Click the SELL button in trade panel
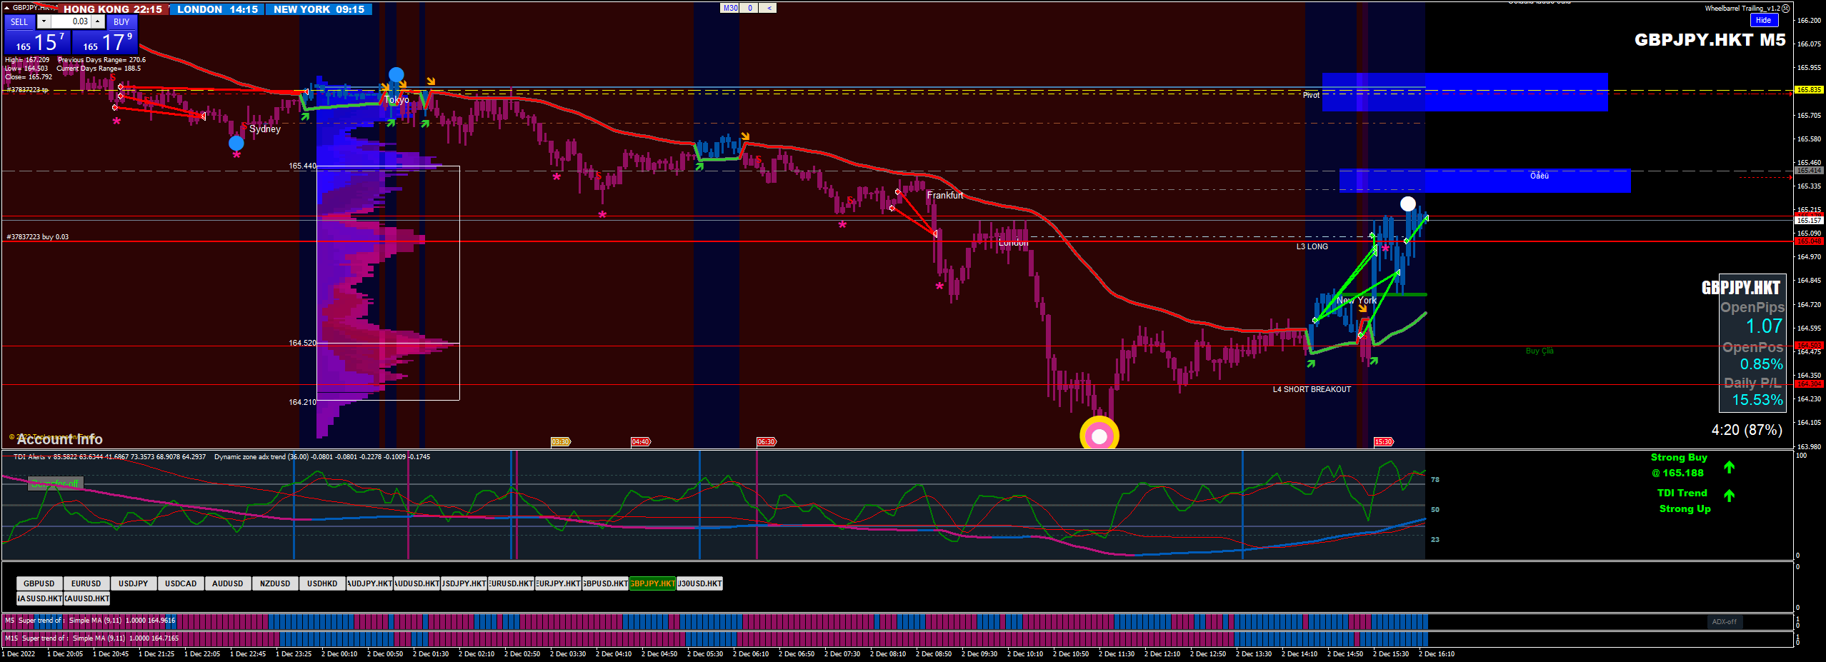This screenshot has height=662, width=1826. coord(19,22)
